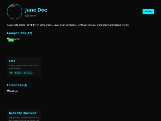Open the Lorebook thumbnail image
The height and width of the screenshot is (121, 161).
coord(24,99)
